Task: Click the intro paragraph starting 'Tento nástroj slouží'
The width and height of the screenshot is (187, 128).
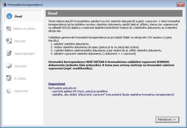Action: pyautogui.click(x=114, y=26)
